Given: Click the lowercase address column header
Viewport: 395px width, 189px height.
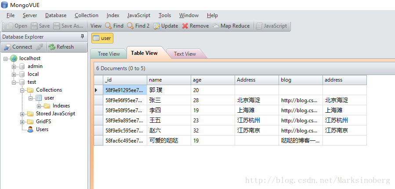Looking at the screenshot, I should coord(344,80).
